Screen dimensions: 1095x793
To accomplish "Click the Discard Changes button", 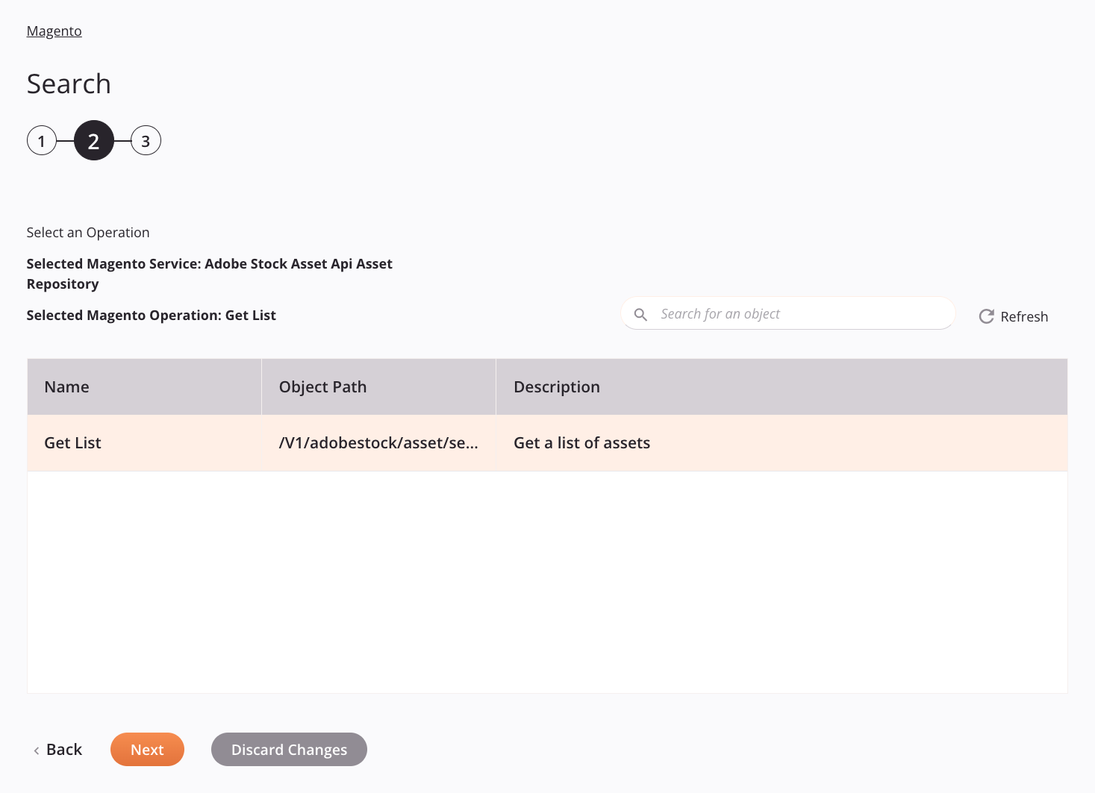I will pyautogui.click(x=289, y=749).
